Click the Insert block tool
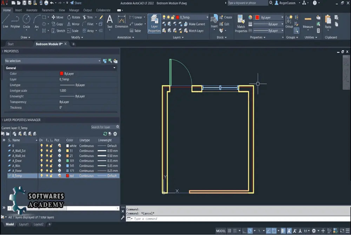 [214, 22]
